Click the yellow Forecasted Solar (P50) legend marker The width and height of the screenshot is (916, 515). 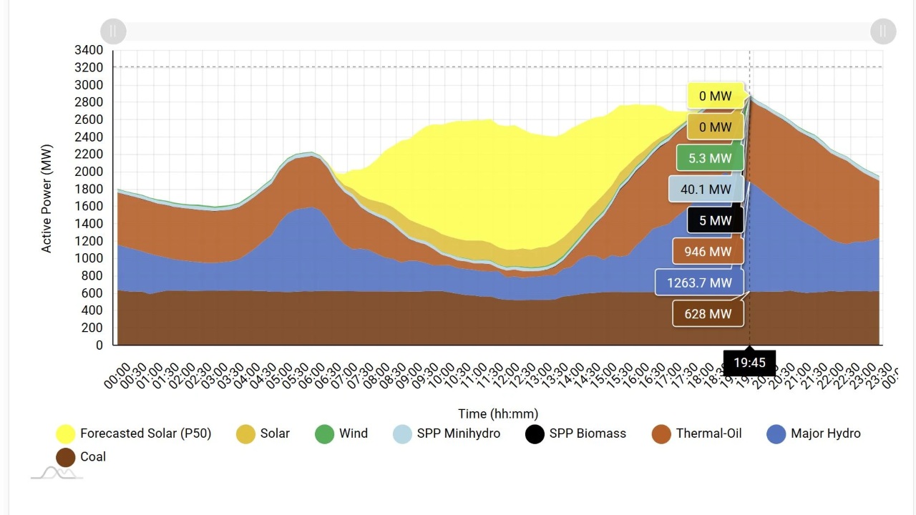tap(66, 433)
